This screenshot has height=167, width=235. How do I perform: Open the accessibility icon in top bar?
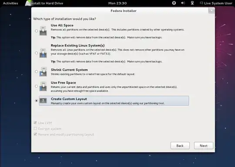click(x=174, y=3)
